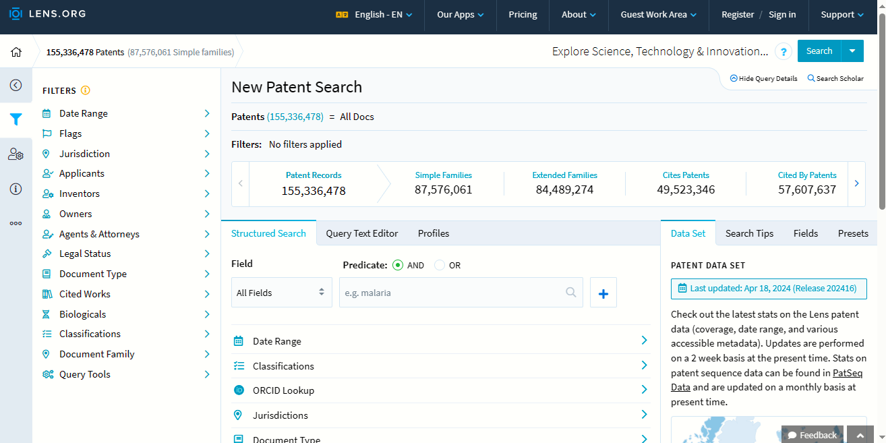The width and height of the screenshot is (886, 443).
Task: Switch to the Query Text Editor tab
Action: click(x=362, y=233)
